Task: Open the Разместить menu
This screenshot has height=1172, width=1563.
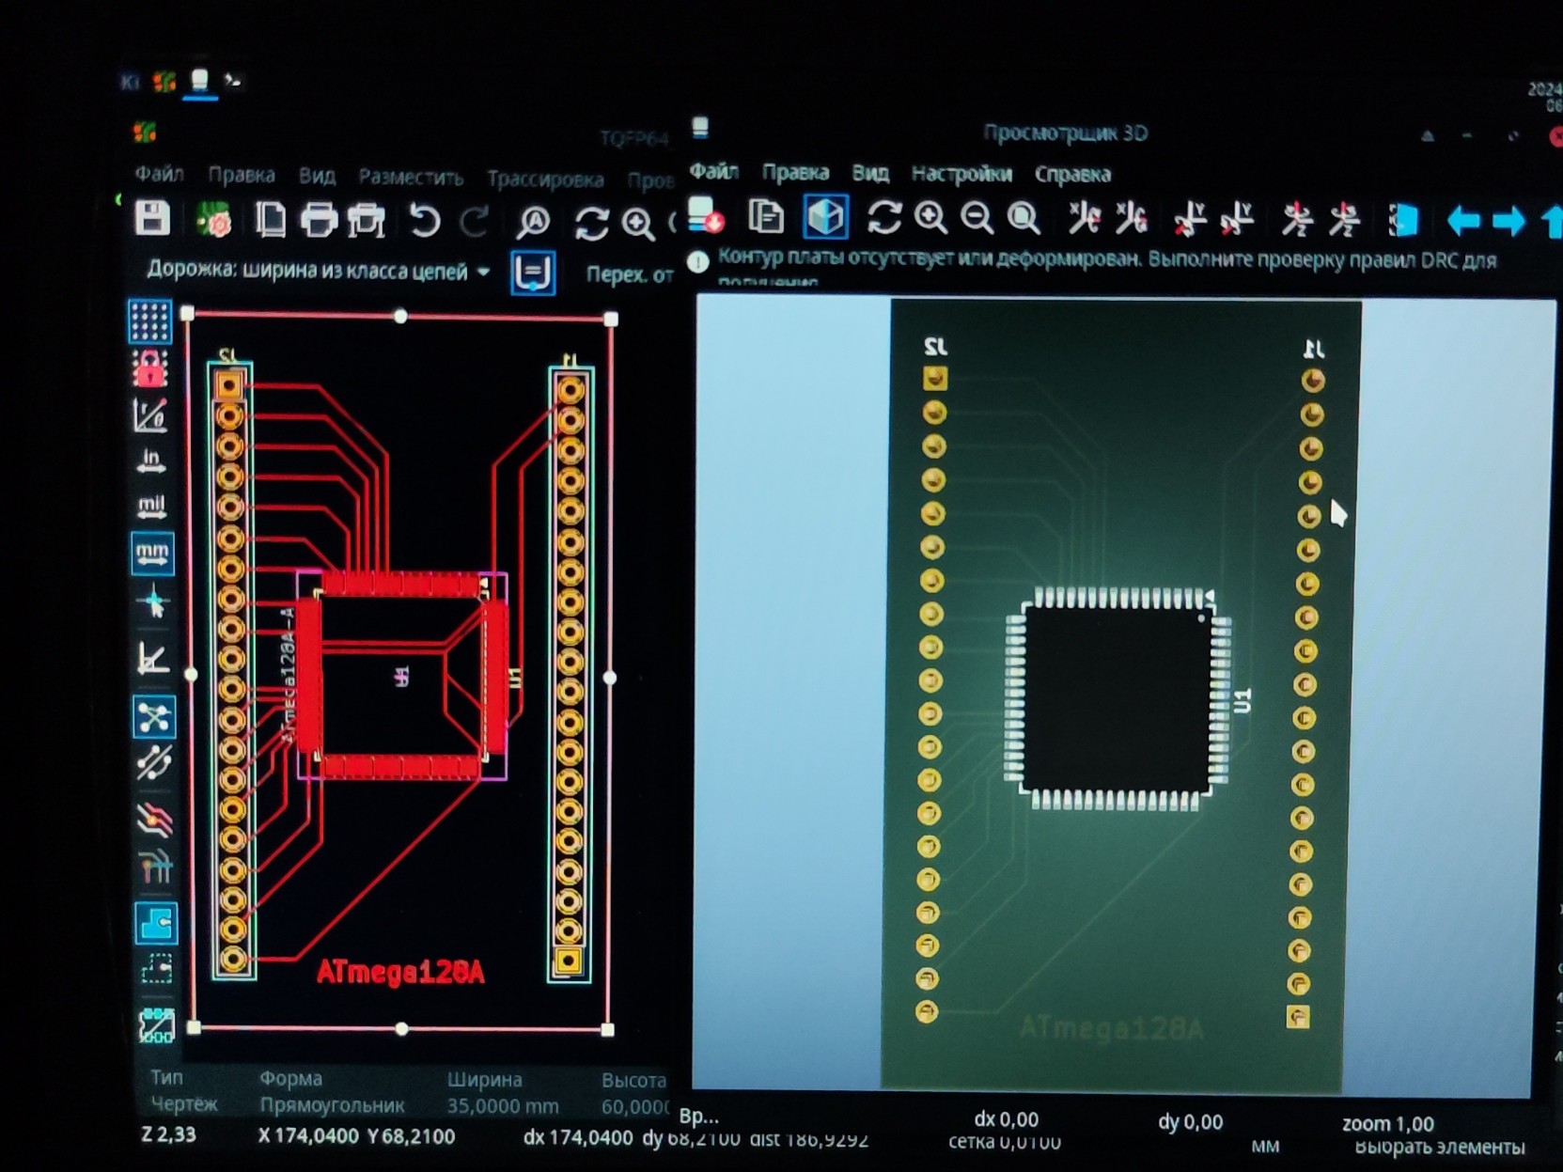Action: [x=411, y=177]
